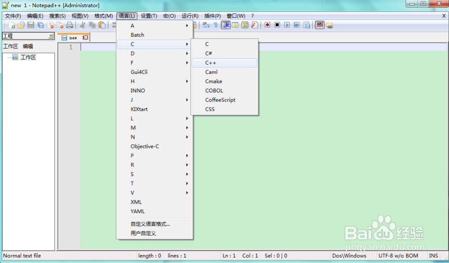Run macro multiple times with the double-arrow icon
This screenshot has width=449, height=263.
[296, 25]
